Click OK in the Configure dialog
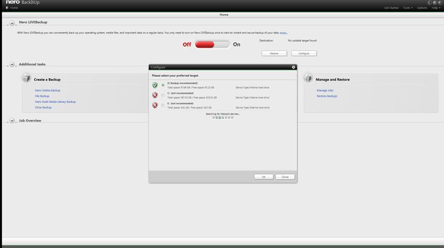 click(264, 177)
